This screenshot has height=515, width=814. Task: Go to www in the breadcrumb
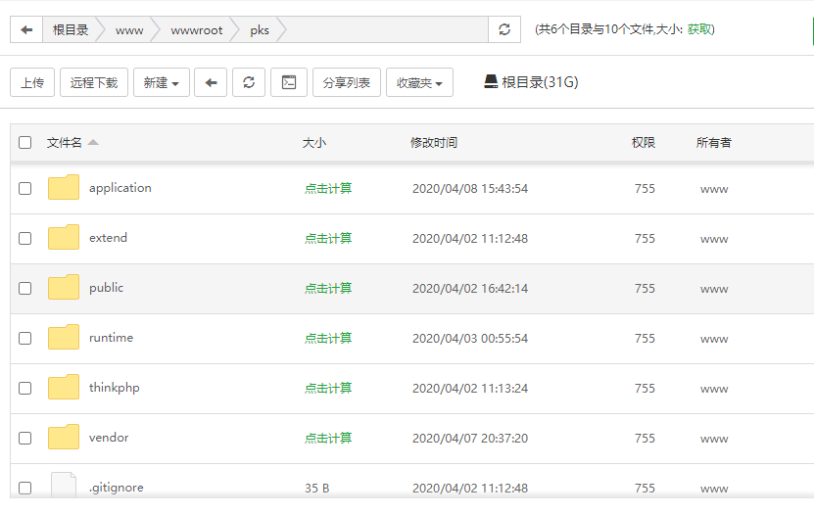(x=129, y=30)
